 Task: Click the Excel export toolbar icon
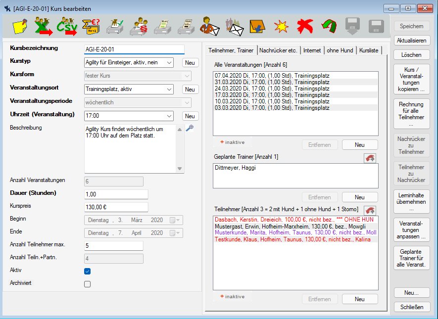coord(43,26)
